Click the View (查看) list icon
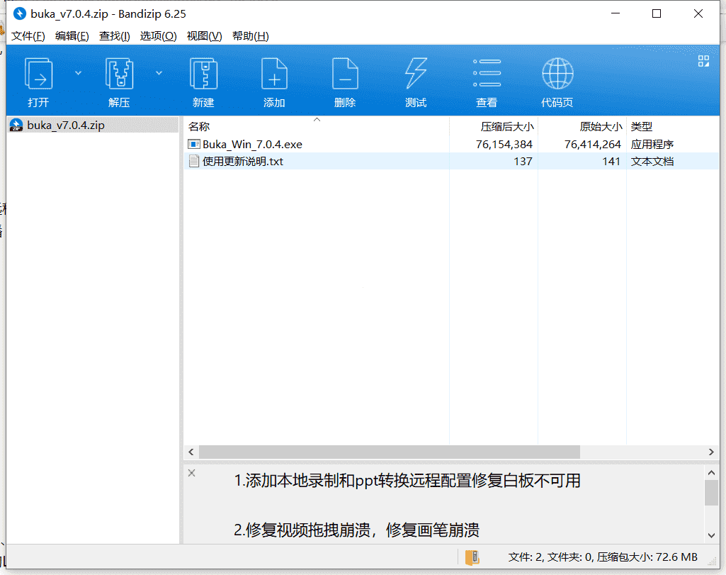 487,73
